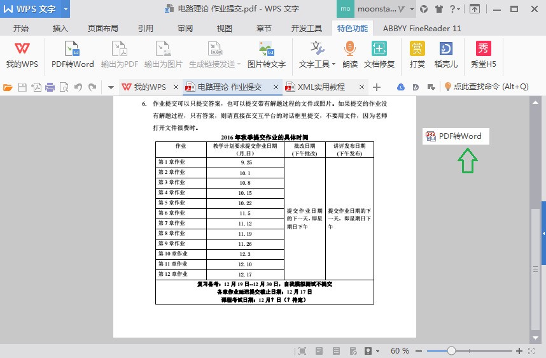The height and width of the screenshot is (358, 546).
Task: Click the zoom out minus button
Action: [419, 351]
